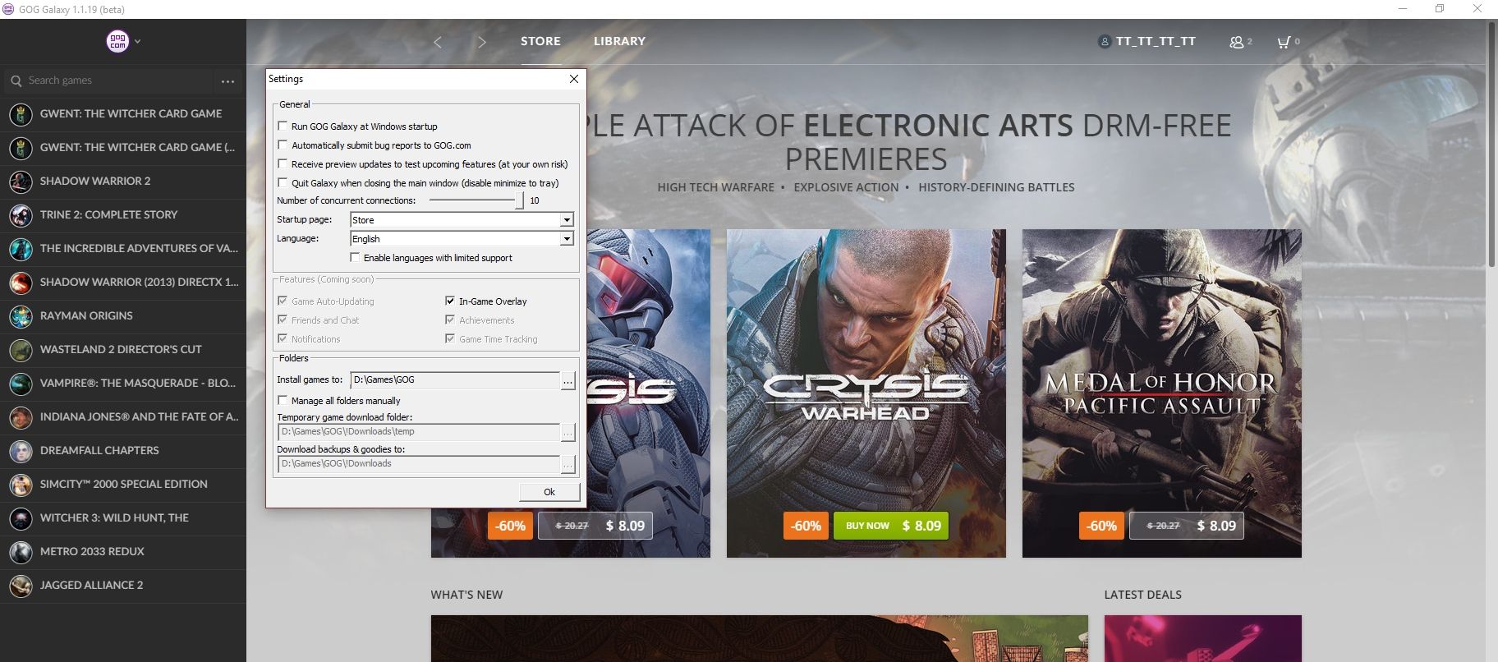Screen dimensions: 1498x662
Task: Go back with the left arrow
Action: 438,42
